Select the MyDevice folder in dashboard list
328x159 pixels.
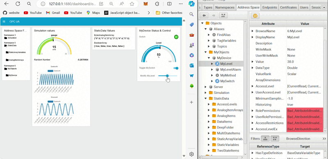point(11,75)
